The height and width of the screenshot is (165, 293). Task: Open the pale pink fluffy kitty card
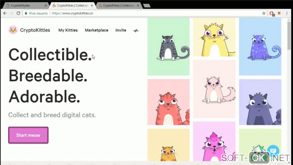(214, 89)
